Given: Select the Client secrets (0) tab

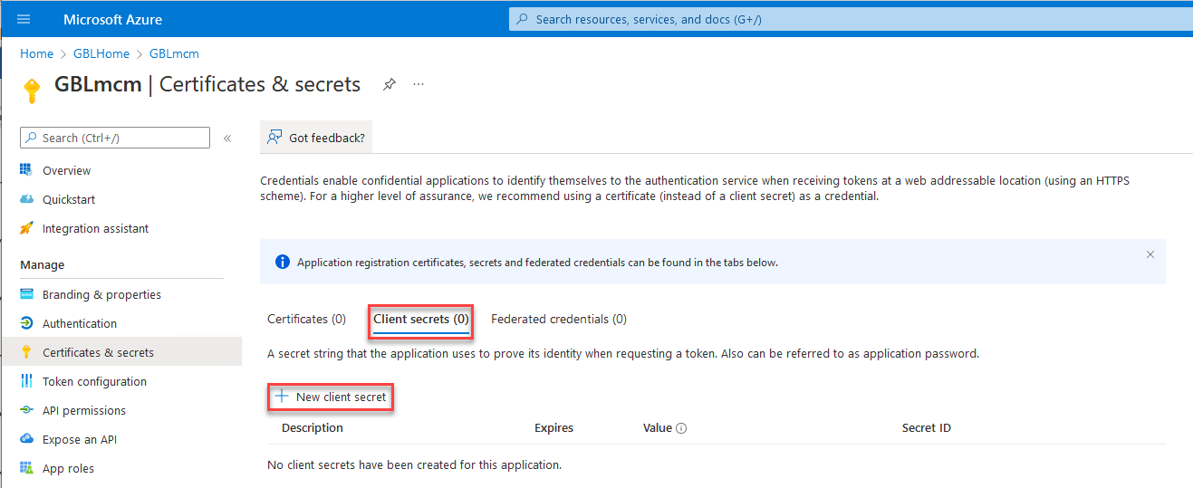Looking at the screenshot, I should coord(421,319).
